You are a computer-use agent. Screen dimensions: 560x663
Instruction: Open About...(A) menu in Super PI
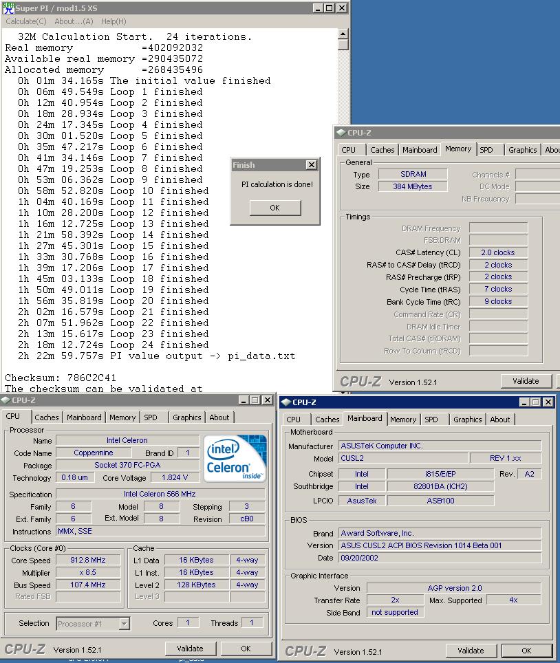pos(74,21)
